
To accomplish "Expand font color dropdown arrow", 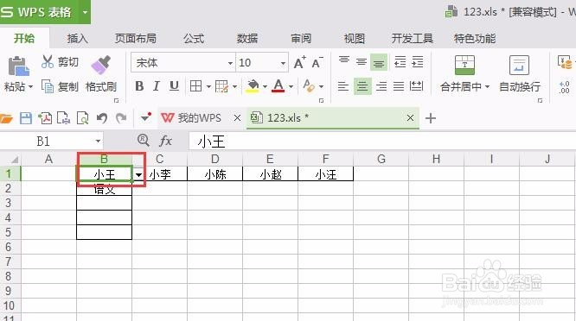I will (291, 87).
